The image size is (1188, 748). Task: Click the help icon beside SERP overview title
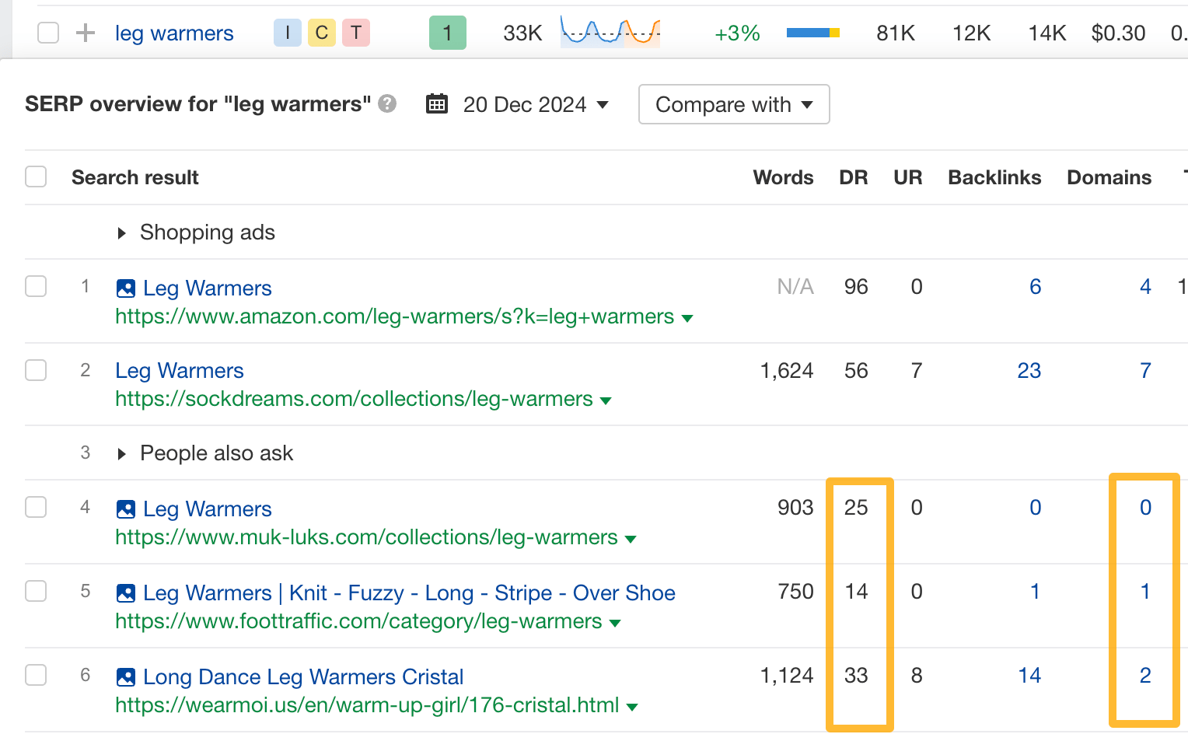pos(388,103)
